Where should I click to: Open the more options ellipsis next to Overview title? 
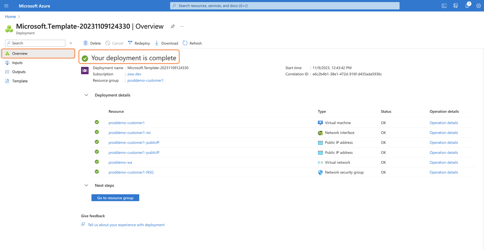pyautogui.click(x=182, y=26)
